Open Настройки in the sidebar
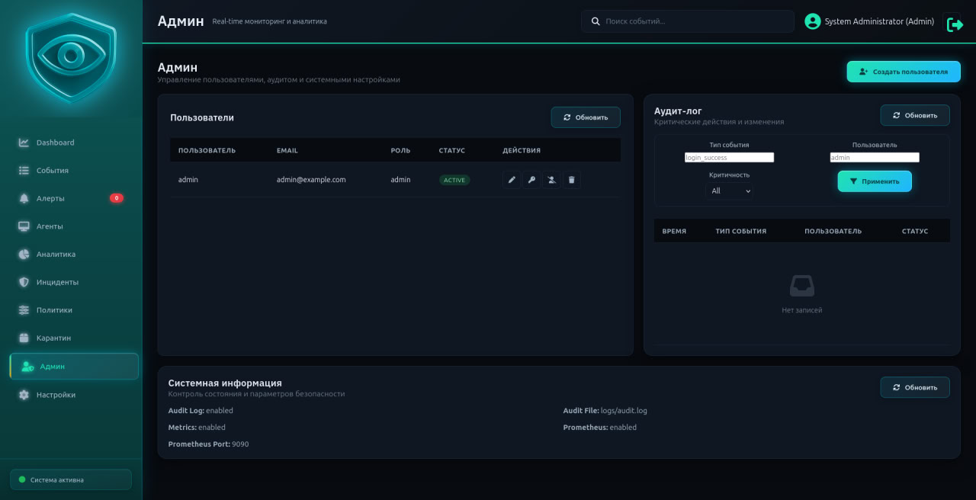The height and width of the screenshot is (500, 976). (x=74, y=395)
